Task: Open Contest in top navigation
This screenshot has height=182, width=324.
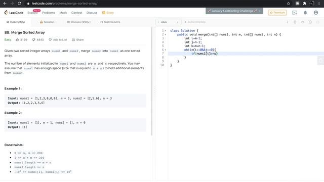Action: (x=76, y=13)
